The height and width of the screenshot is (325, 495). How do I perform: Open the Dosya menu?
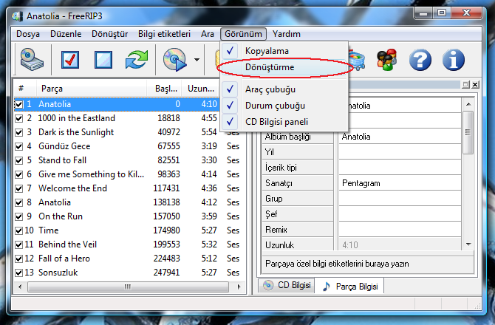click(x=28, y=34)
